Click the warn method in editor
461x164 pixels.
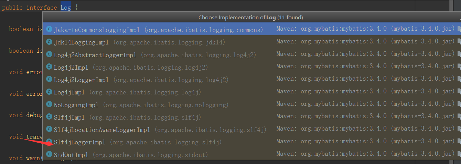coord(33,158)
